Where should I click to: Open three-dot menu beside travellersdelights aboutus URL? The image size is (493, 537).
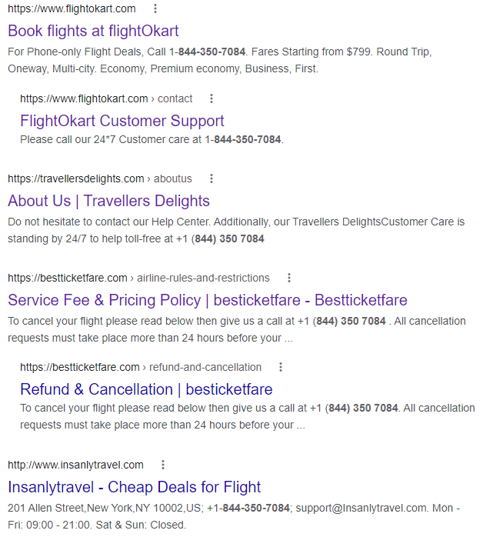(212, 178)
